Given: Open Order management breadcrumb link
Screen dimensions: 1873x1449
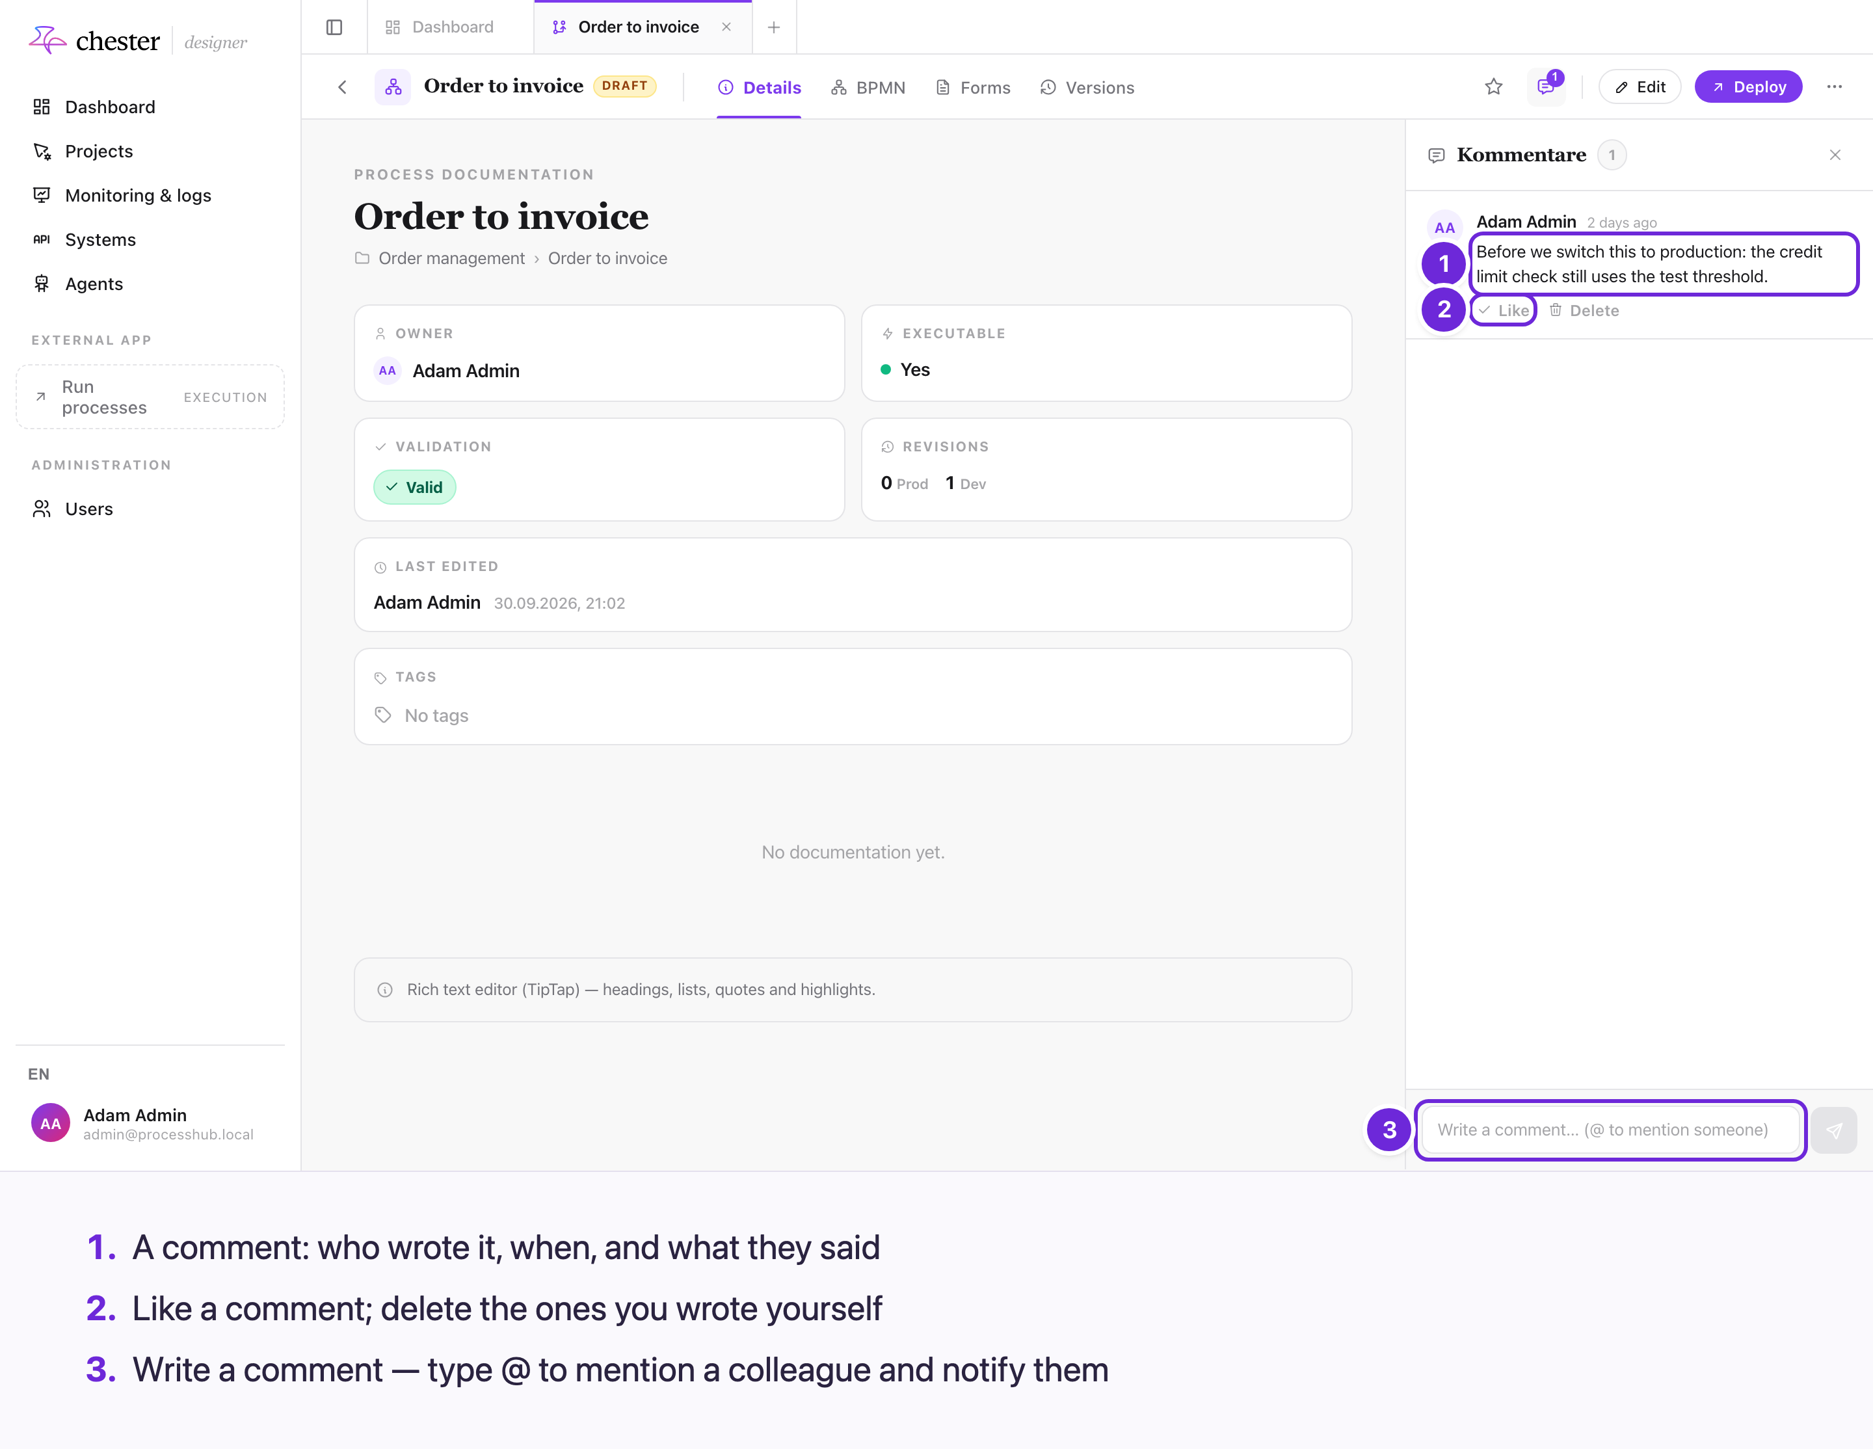Looking at the screenshot, I should [452, 258].
